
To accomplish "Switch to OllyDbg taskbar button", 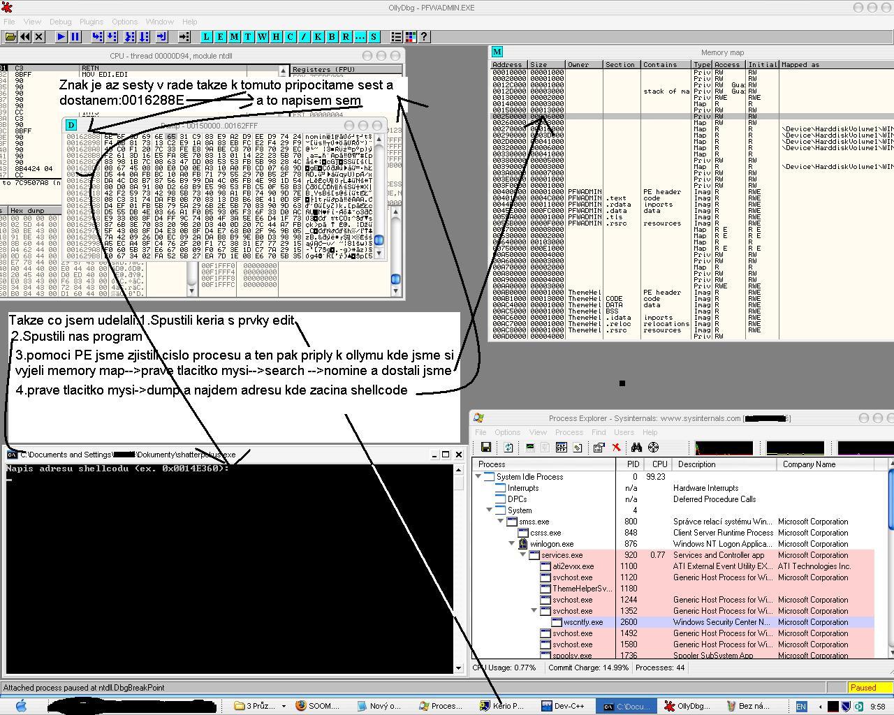I will click(689, 706).
